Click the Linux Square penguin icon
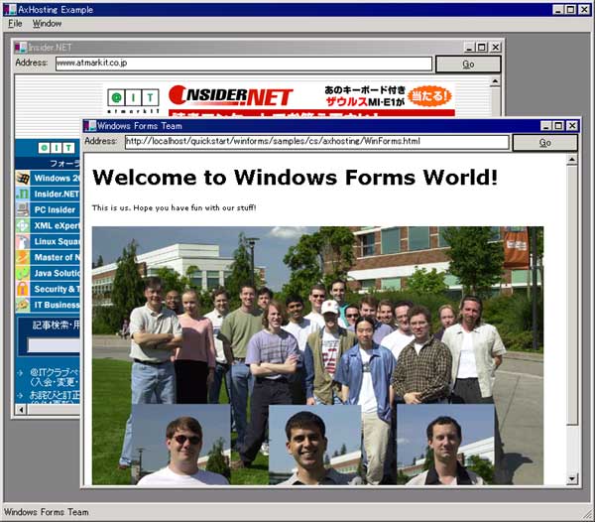The height and width of the screenshot is (522, 595). pyautogui.click(x=23, y=241)
